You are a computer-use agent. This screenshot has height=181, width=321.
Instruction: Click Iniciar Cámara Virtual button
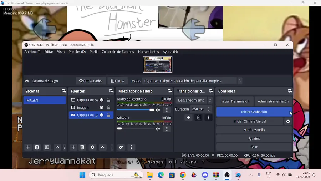tap(250, 121)
